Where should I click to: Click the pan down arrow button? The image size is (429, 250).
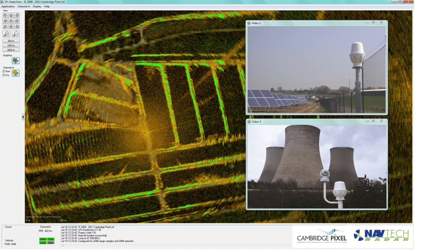click(x=11, y=26)
